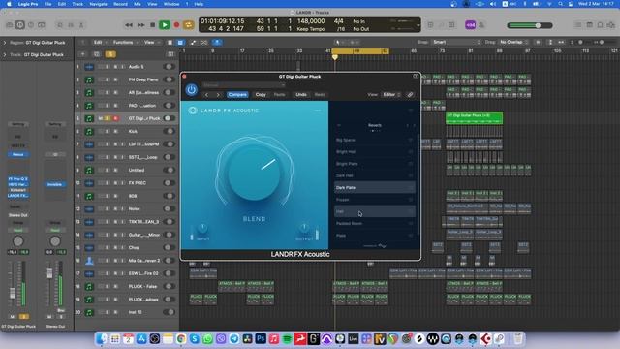Open the plugin View Editor dropdown

(391, 95)
